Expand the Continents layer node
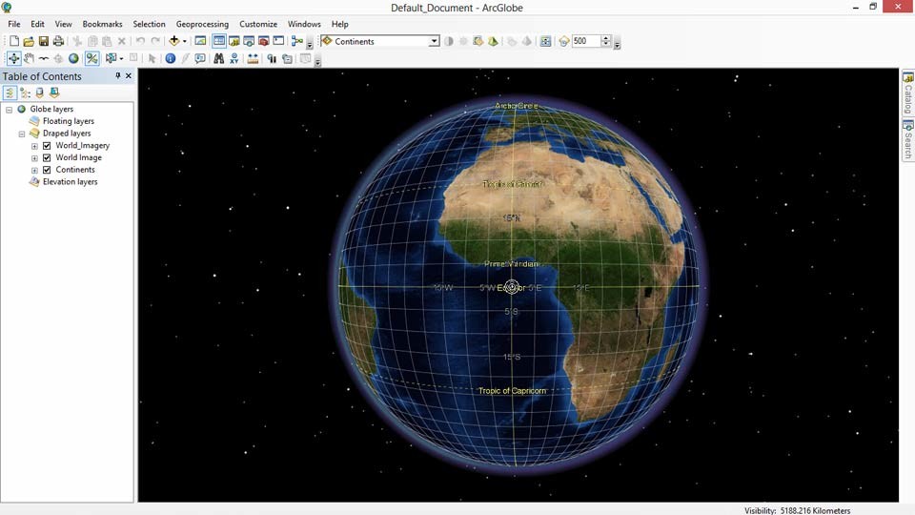Viewport: 915px width, 515px height. point(34,171)
